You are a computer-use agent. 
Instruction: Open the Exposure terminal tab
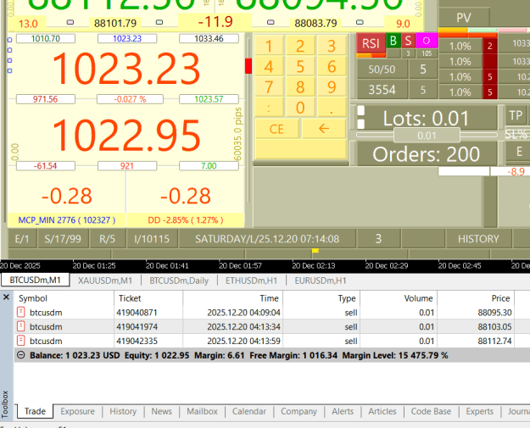tap(77, 411)
